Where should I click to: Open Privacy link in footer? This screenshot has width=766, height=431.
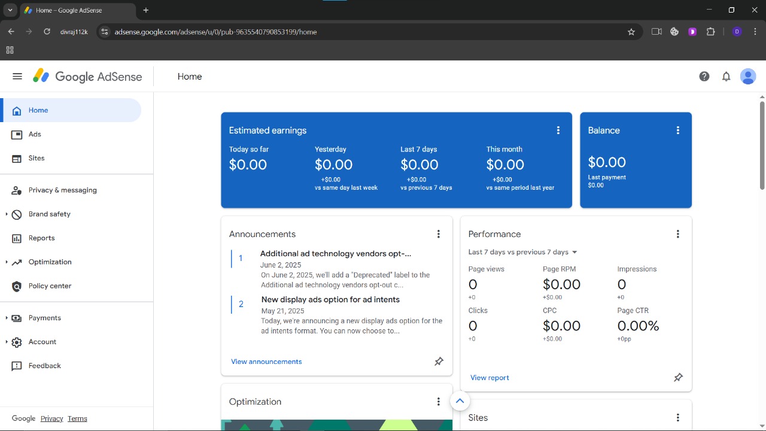pos(51,418)
